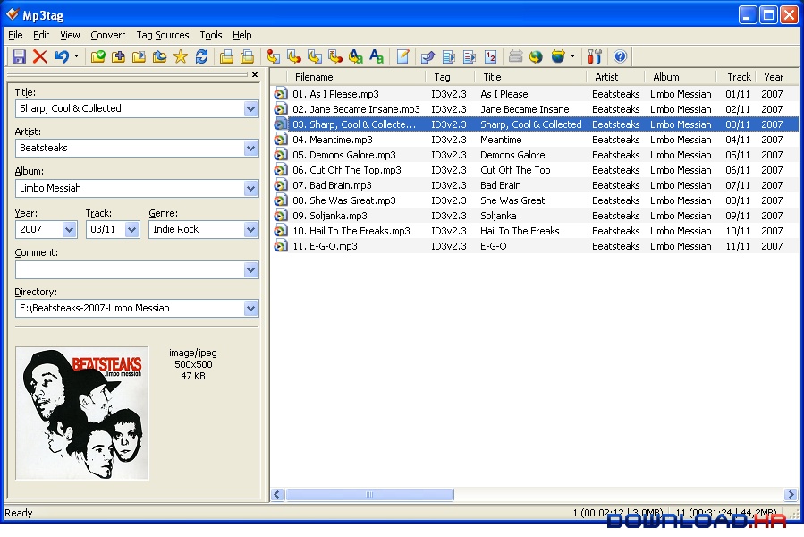Click the file list's right scroll arrow

(791, 494)
